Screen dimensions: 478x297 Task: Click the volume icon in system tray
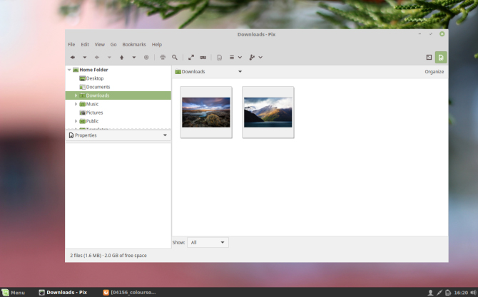coord(472,292)
